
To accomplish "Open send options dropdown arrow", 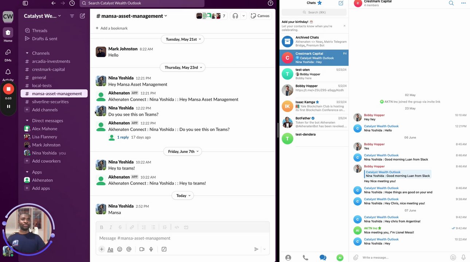I will (264, 249).
